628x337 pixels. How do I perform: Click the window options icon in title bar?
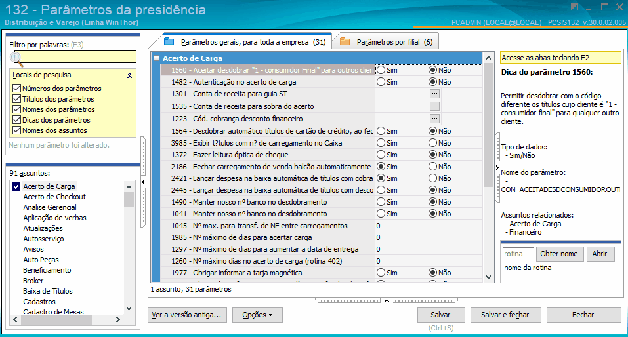[x=574, y=7]
